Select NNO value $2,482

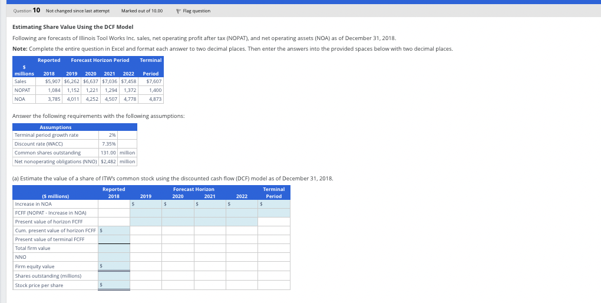point(108,162)
